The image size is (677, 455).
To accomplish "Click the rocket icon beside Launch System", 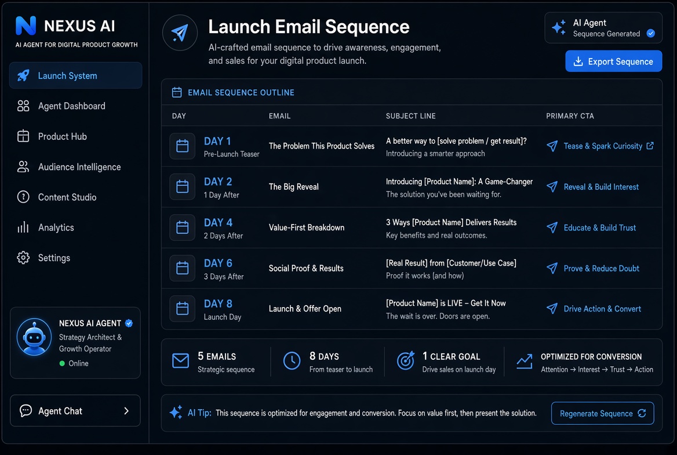I will point(23,75).
